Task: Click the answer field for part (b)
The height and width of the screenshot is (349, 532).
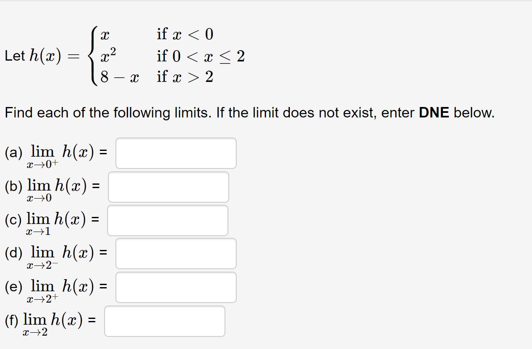Action: 169,187
